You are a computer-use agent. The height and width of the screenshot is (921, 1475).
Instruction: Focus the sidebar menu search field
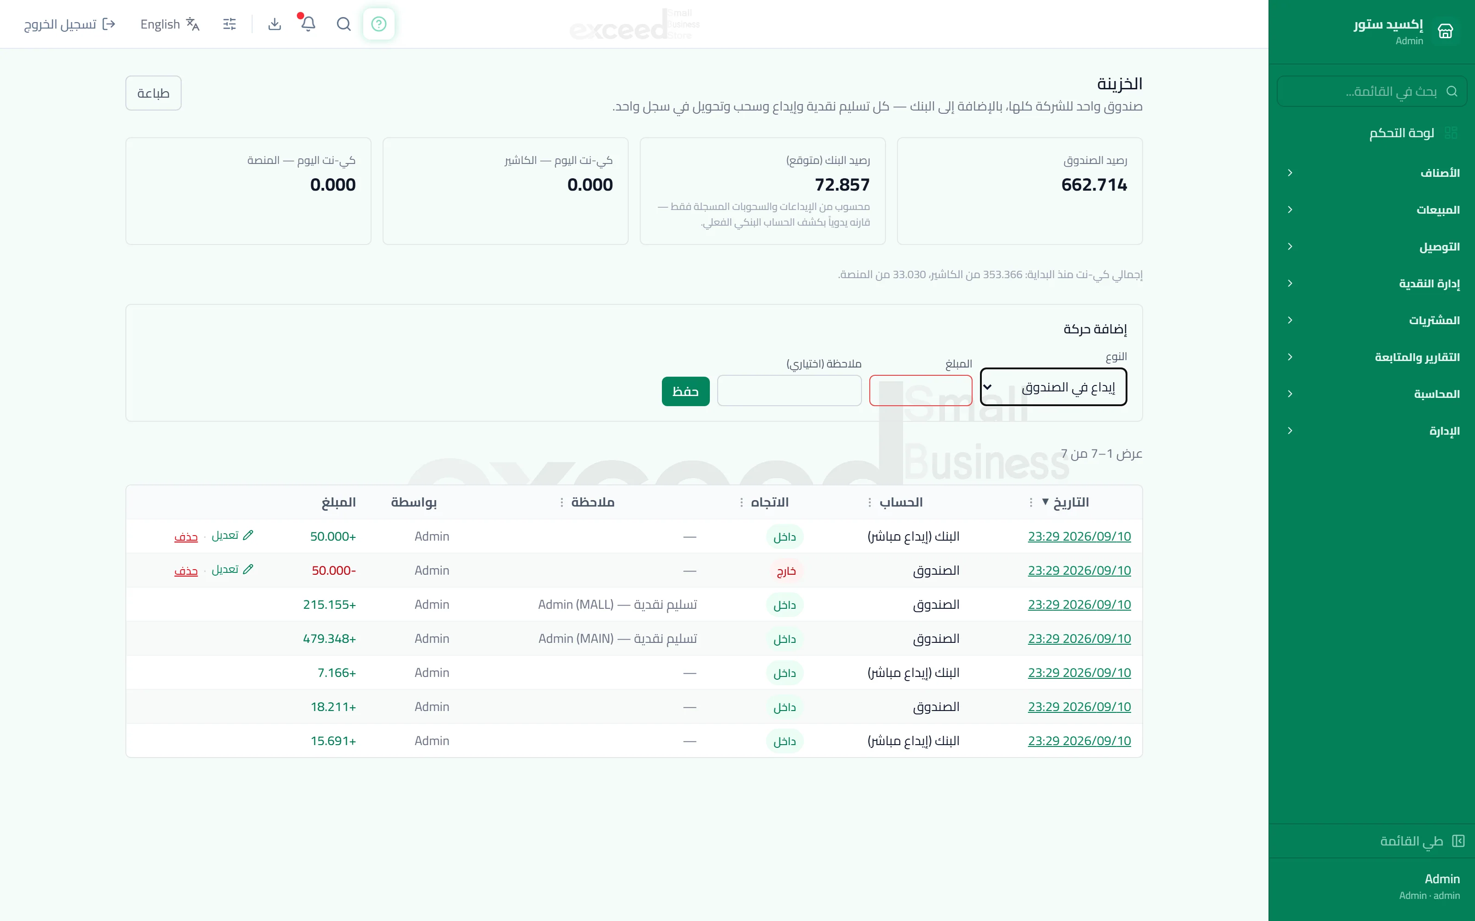coord(1371,91)
